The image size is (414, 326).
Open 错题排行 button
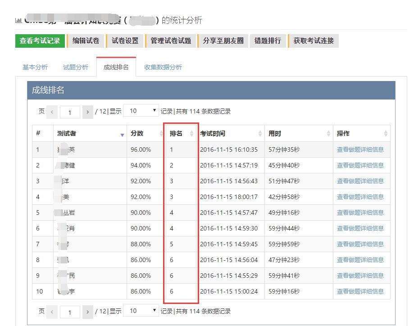268,41
